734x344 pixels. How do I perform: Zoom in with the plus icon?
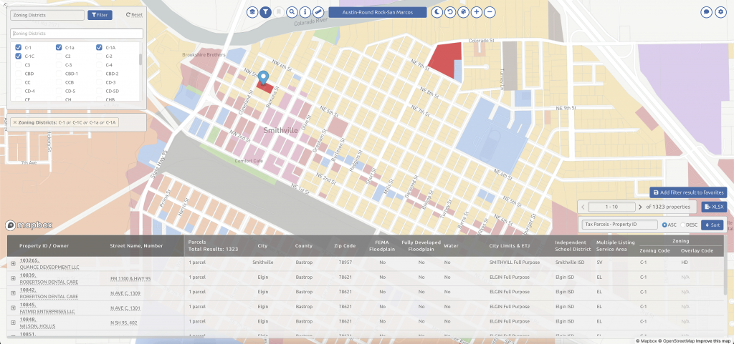pos(476,12)
